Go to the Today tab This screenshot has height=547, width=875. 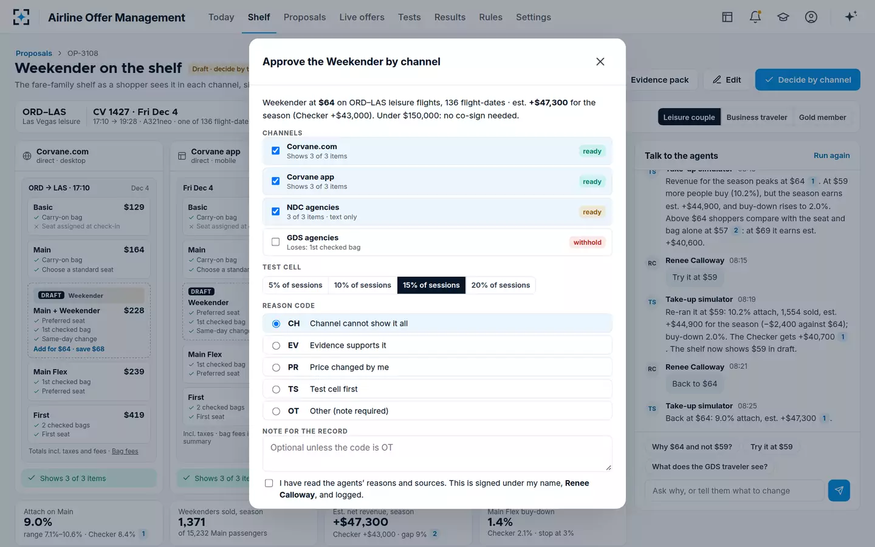coord(221,17)
